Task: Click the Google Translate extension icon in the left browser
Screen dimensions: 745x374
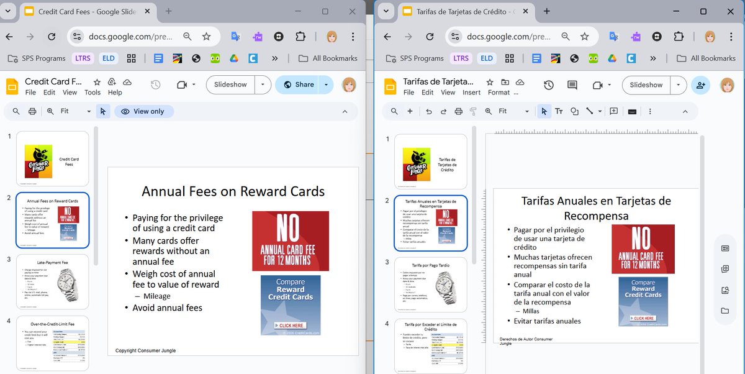Action: 236,37
